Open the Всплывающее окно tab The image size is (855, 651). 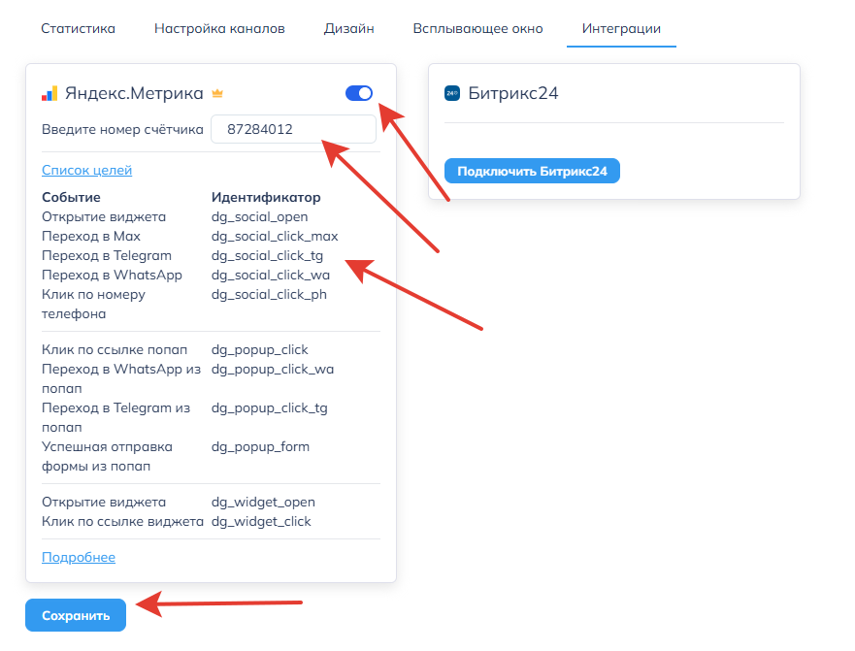tap(477, 28)
